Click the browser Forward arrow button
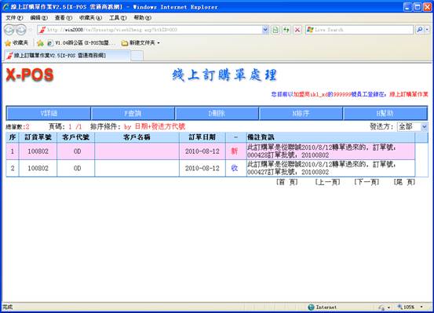This screenshot has height=313, width=434. point(21,30)
